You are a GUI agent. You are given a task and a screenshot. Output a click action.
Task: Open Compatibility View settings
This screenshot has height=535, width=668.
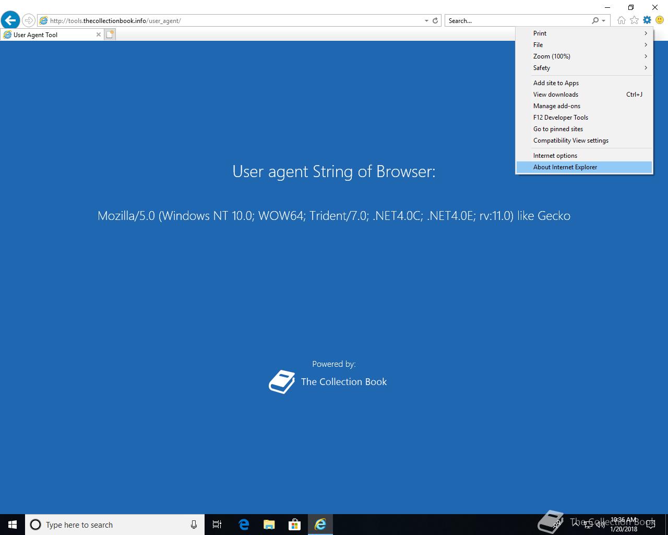point(584,141)
